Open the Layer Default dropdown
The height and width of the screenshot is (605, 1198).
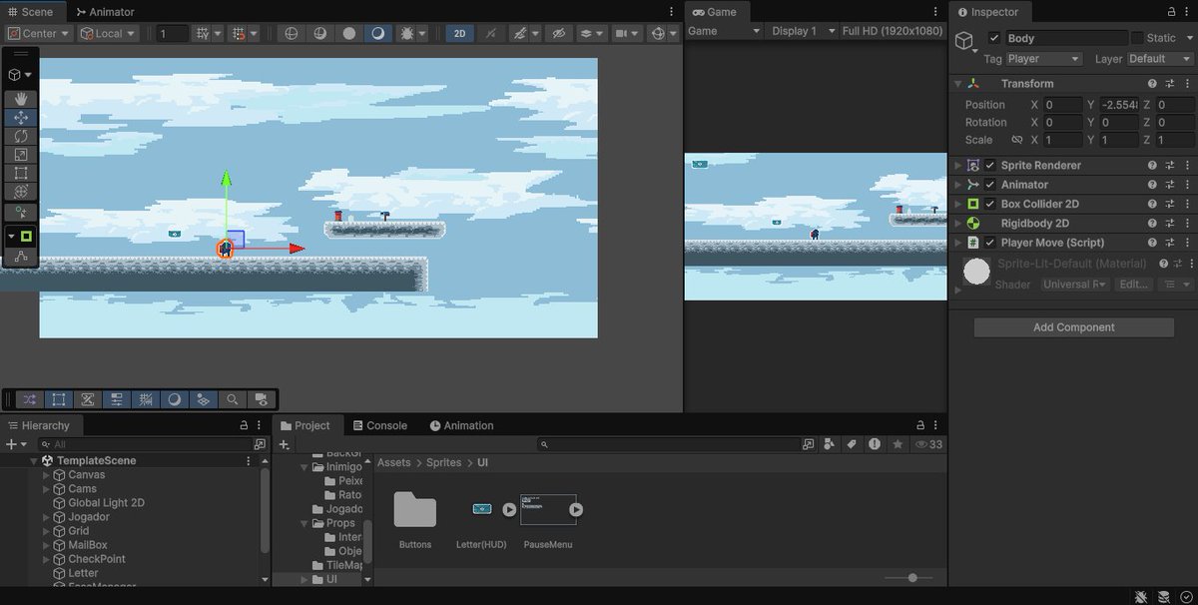(1160, 59)
